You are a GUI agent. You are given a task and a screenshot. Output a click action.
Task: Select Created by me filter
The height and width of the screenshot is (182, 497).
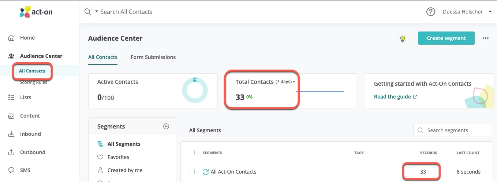125,170
